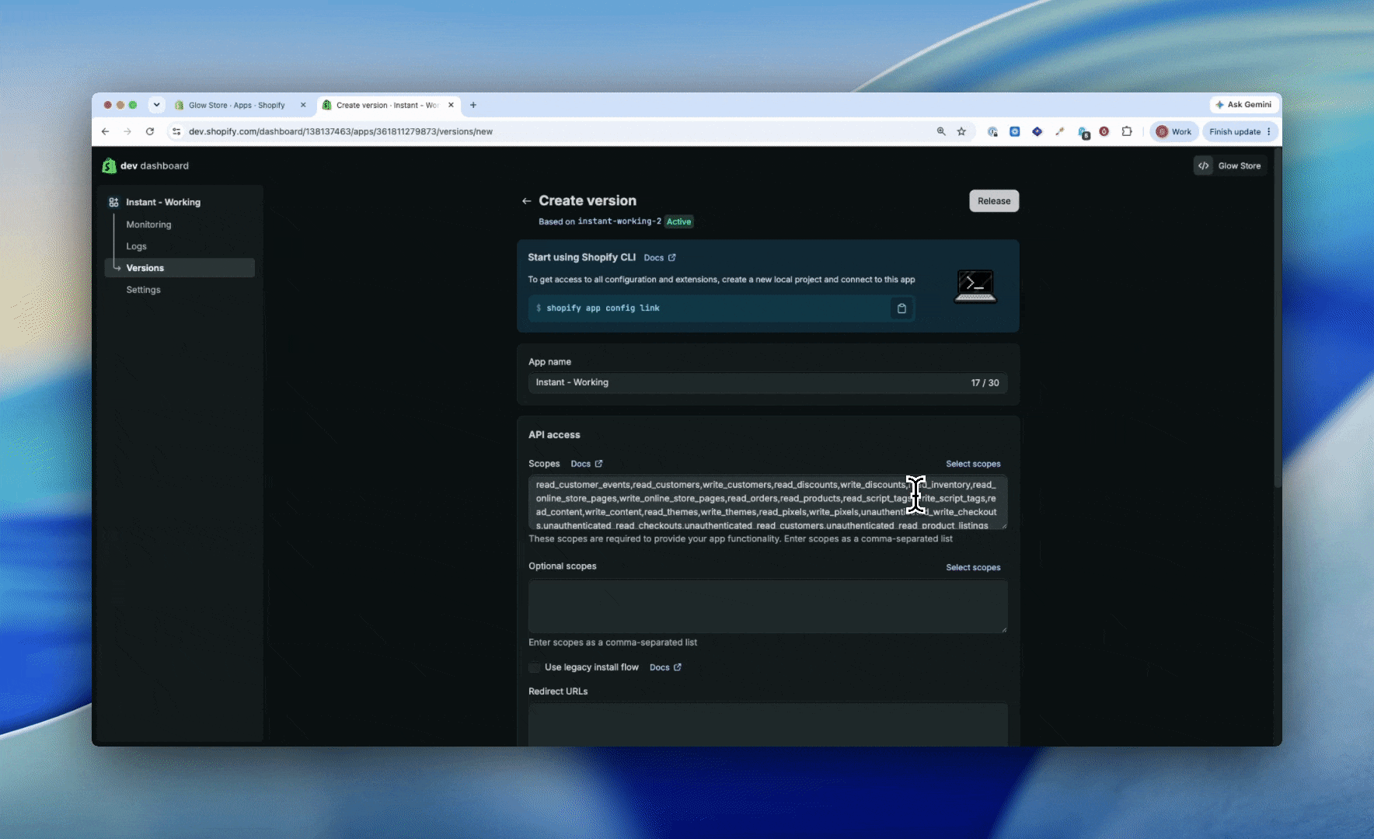Open Docs link for legacy install flow
This screenshot has height=839, width=1374.
click(665, 667)
